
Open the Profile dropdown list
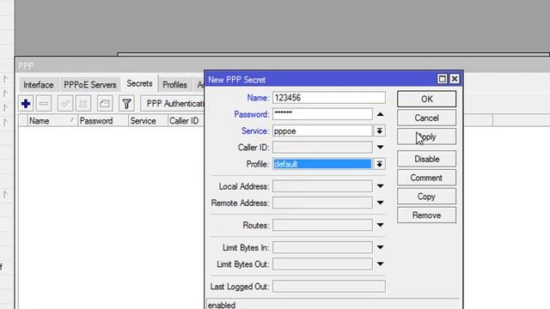click(380, 164)
